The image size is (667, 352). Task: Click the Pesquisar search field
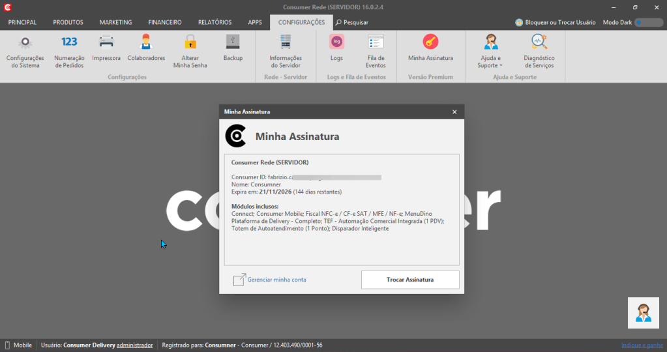(x=352, y=23)
